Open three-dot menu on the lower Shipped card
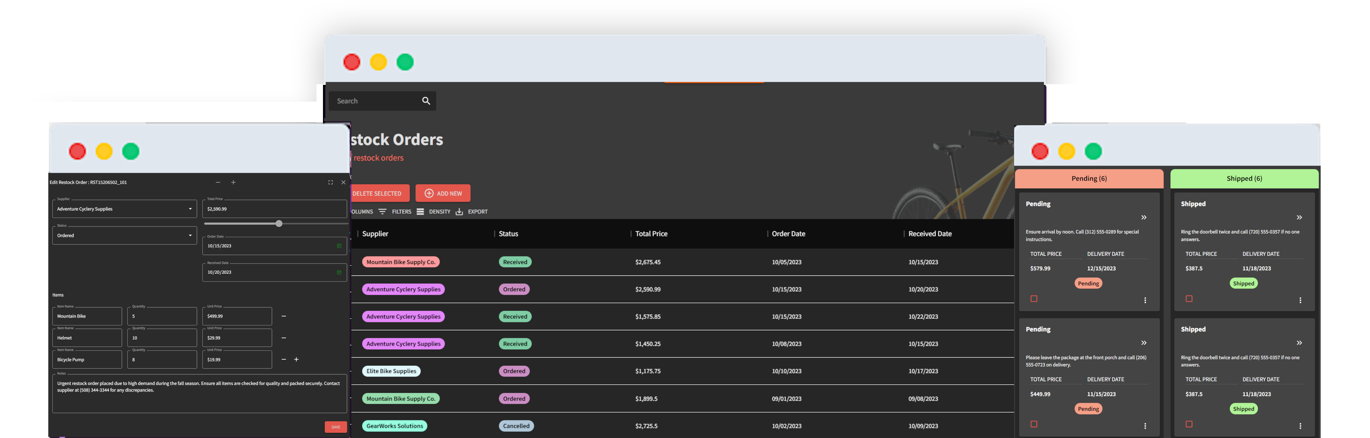This screenshot has height=438, width=1370. [x=1300, y=426]
